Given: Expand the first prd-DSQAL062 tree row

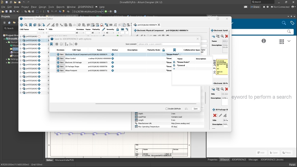Looking at the screenshot, I should tap(20, 36).
